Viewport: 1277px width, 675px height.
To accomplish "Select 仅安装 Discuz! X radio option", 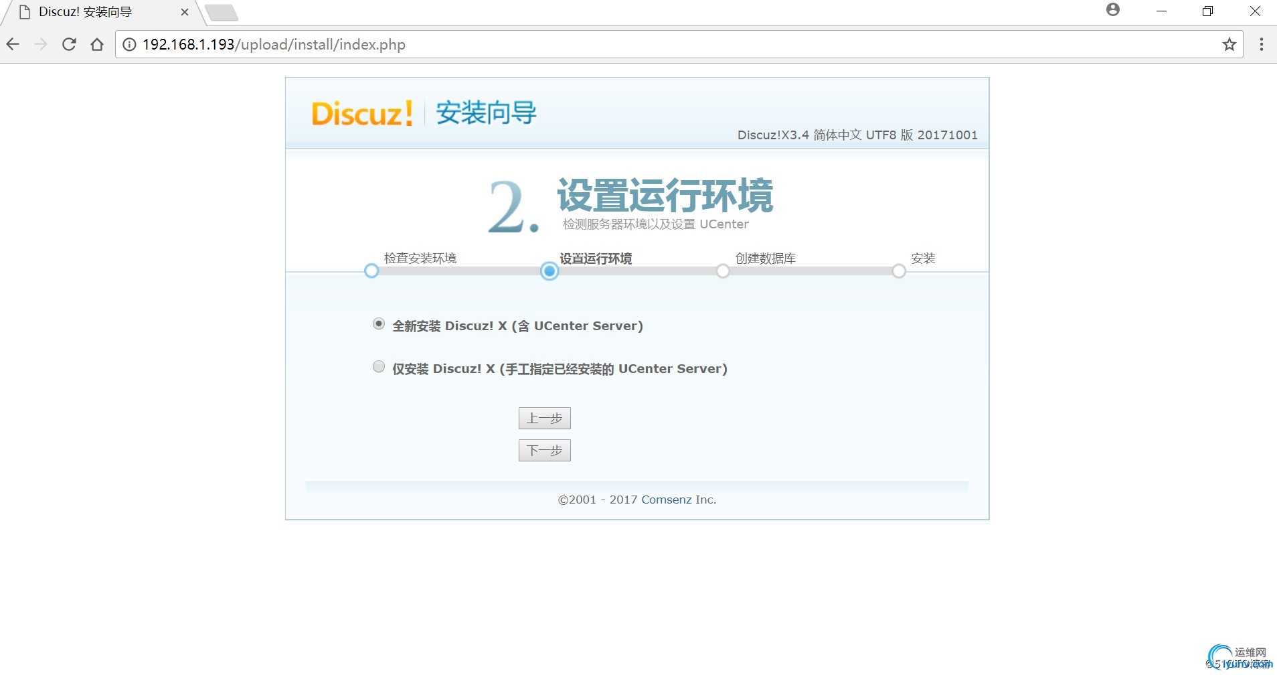I will [x=379, y=366].
